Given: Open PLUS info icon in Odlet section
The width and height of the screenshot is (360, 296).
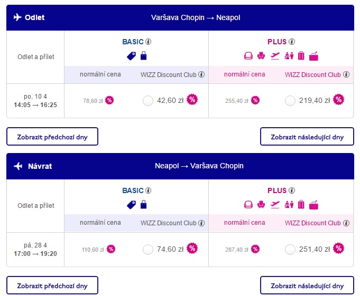Looking at the screenshot, I should (x=292, y=42).
